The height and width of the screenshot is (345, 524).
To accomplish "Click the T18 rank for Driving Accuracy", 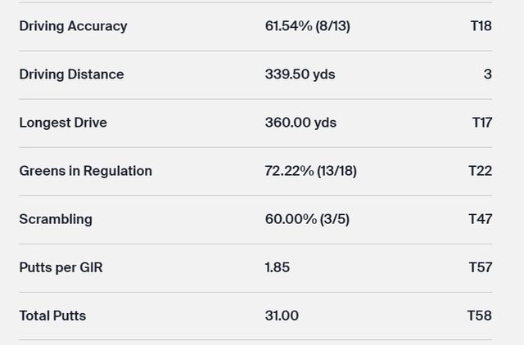I will click(x=481, y=26).
